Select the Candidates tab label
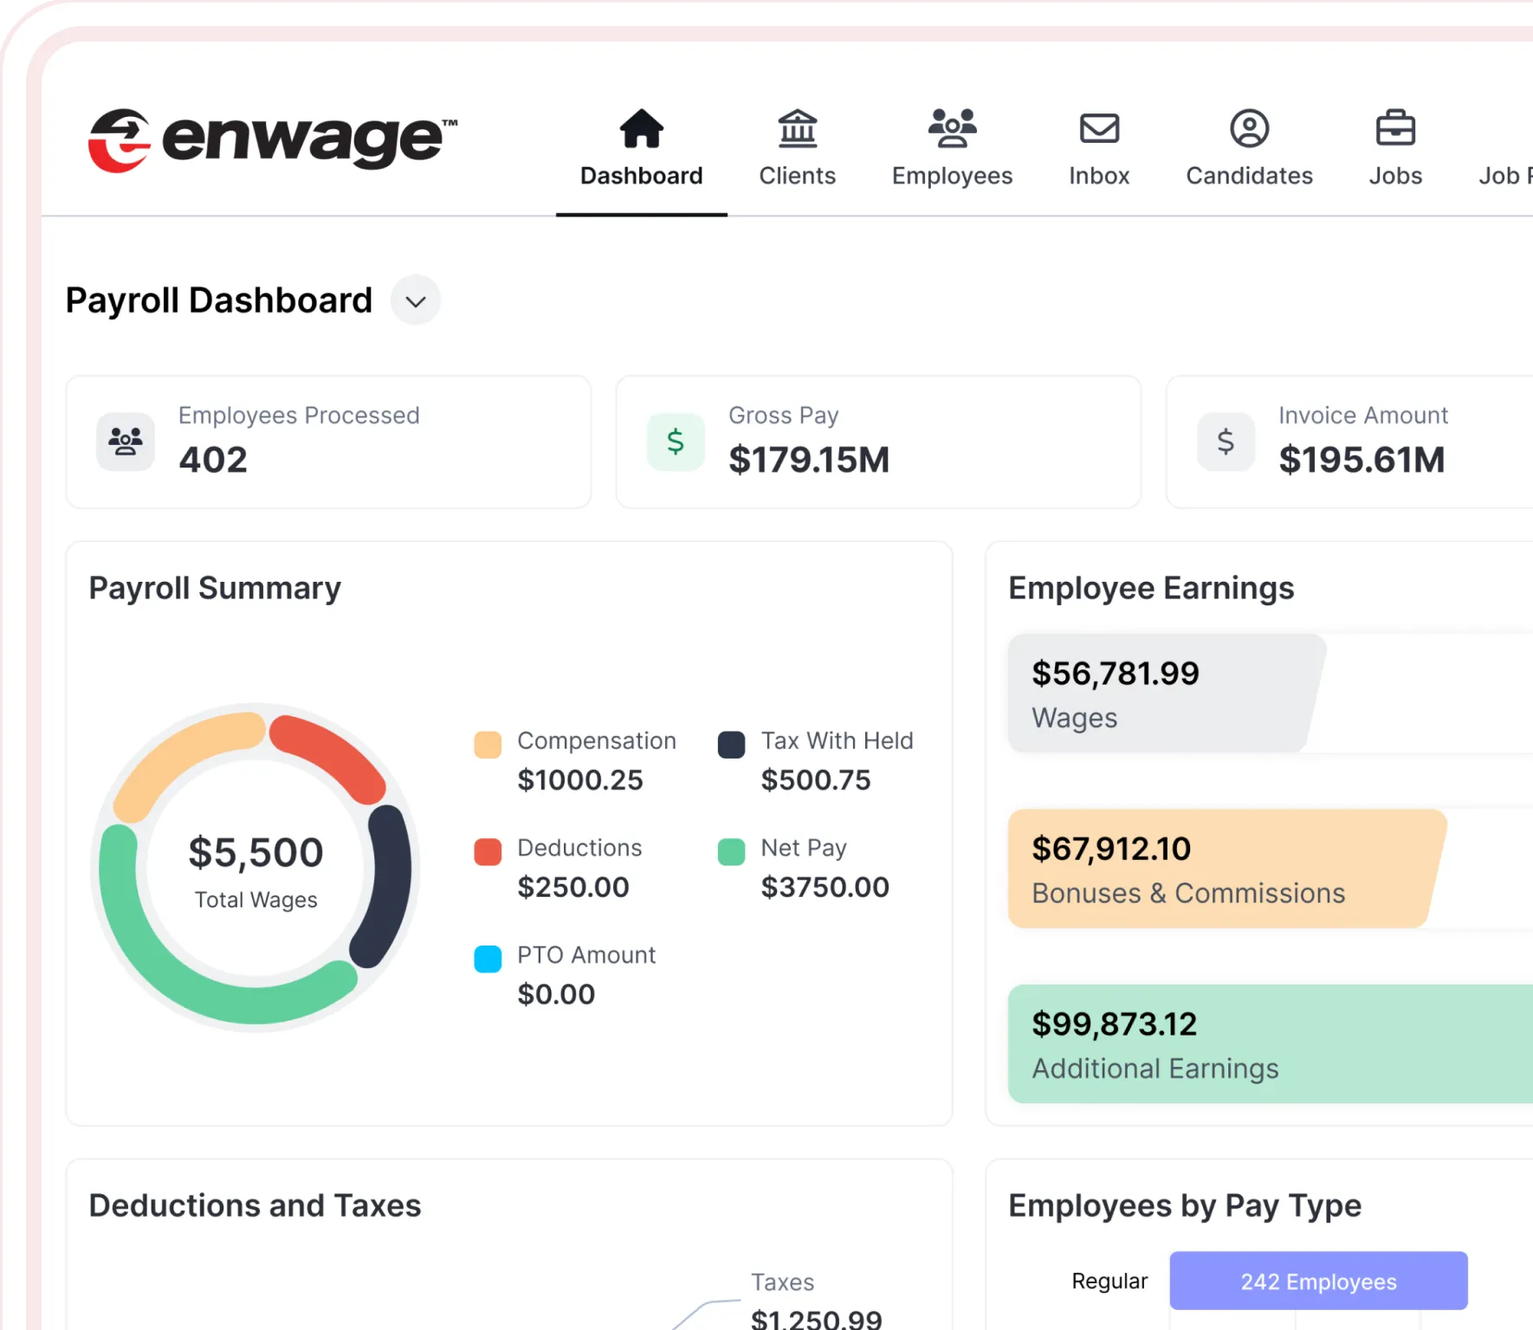This screenshot has width=1533, height=1330. pos(1249,176)
